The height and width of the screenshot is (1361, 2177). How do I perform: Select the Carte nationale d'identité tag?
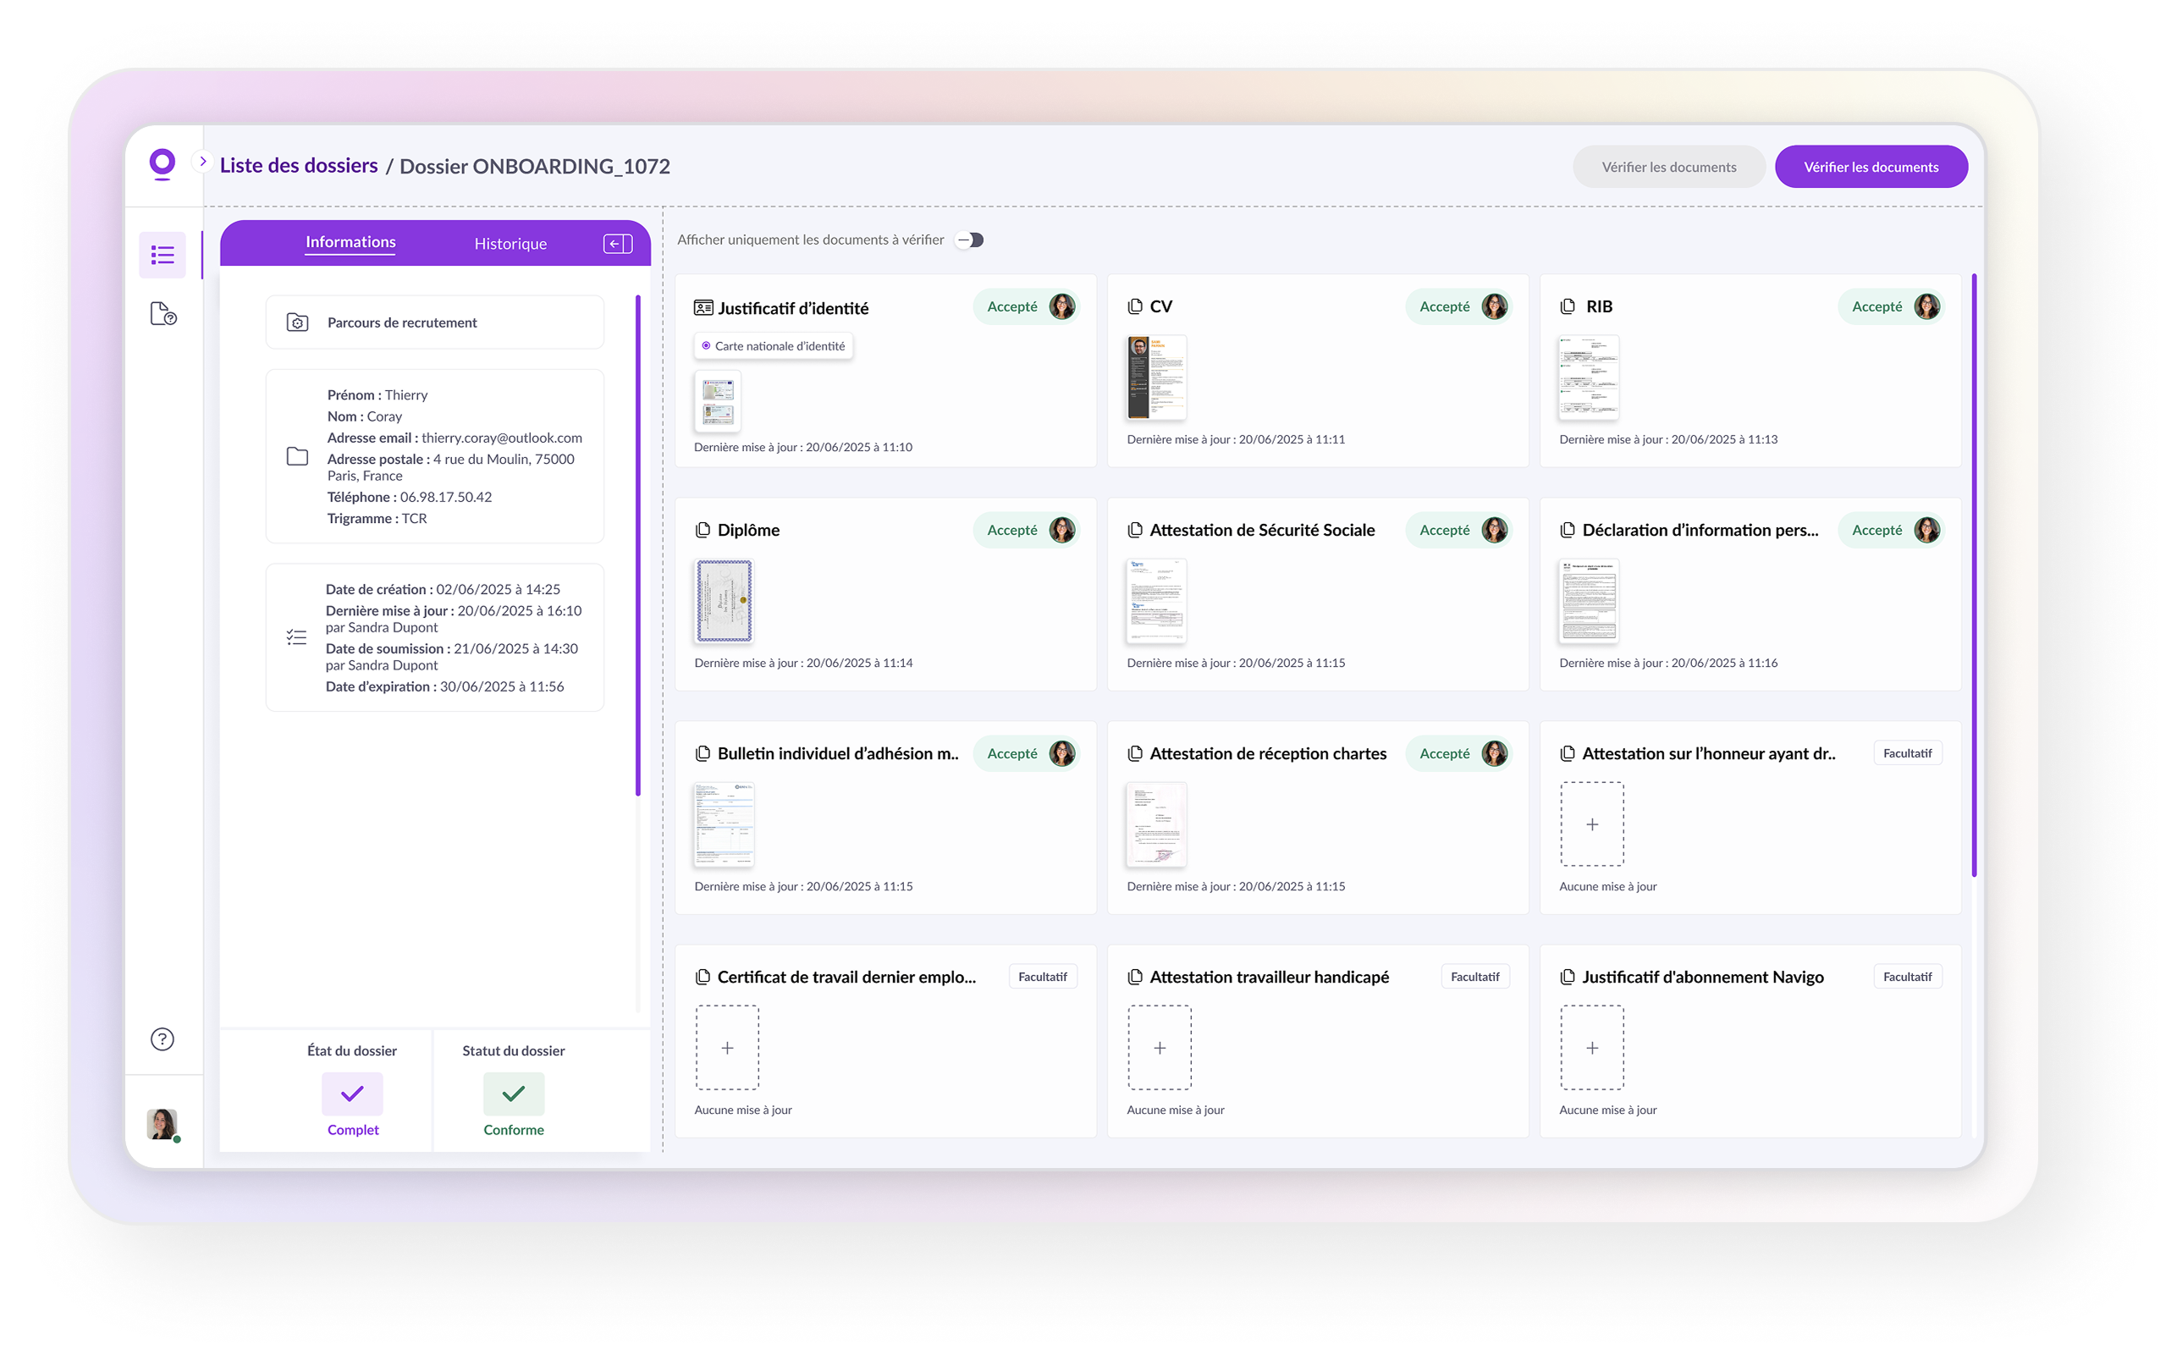pyautogui.click(x=773, y=345)
